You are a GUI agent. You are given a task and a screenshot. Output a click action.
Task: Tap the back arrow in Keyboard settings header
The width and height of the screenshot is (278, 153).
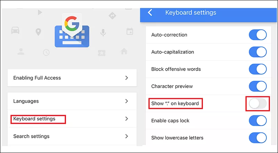[150, 13]
